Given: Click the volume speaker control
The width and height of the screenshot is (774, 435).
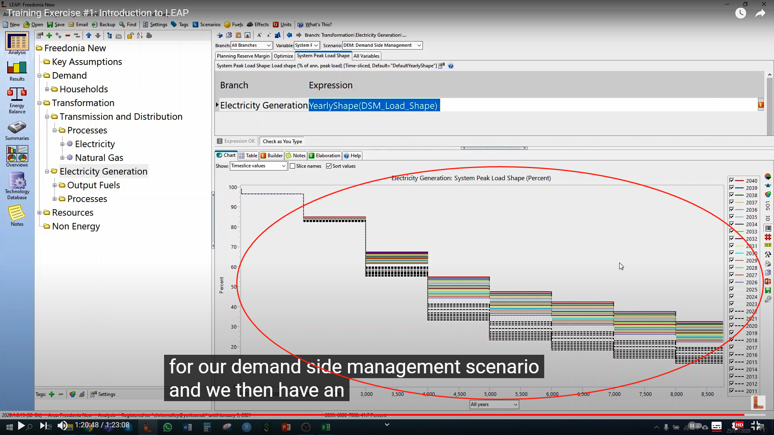Looking at the screenshot, I should (x=62, y=425).
